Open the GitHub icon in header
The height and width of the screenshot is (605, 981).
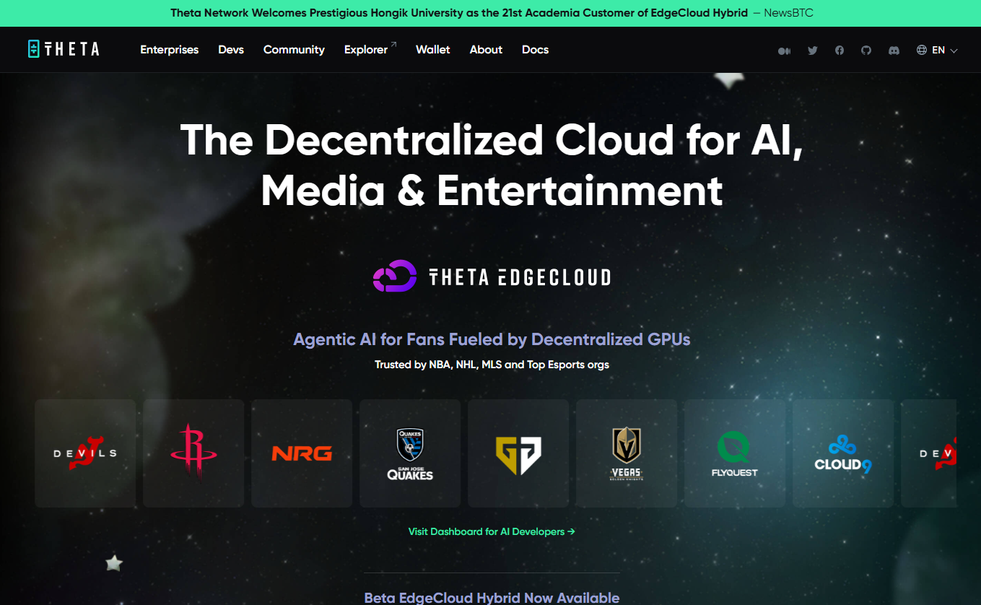pyautogui.click(x=866, y=51)
